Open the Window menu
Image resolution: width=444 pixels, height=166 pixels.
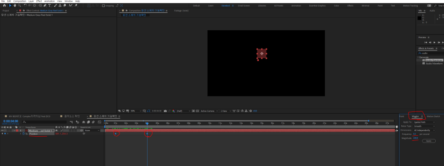pyautogui.click(x=68, y=1)
